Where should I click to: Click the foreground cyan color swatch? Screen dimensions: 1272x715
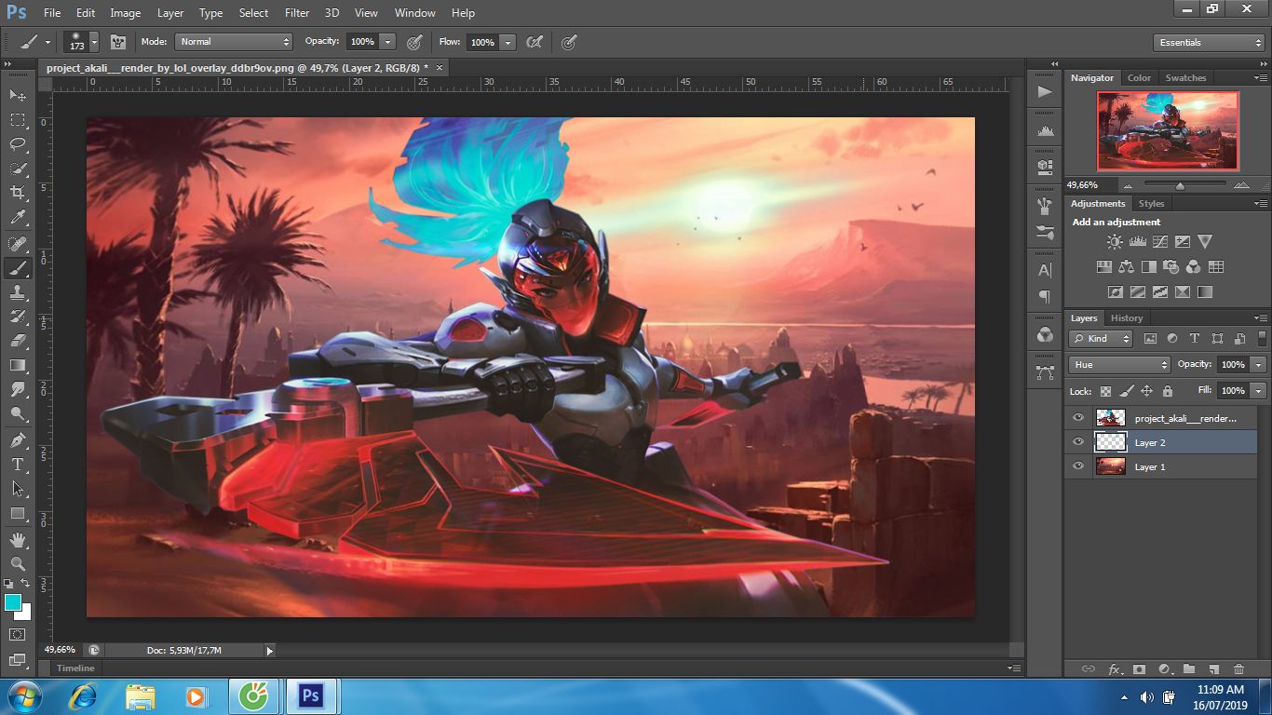point(12,602)
